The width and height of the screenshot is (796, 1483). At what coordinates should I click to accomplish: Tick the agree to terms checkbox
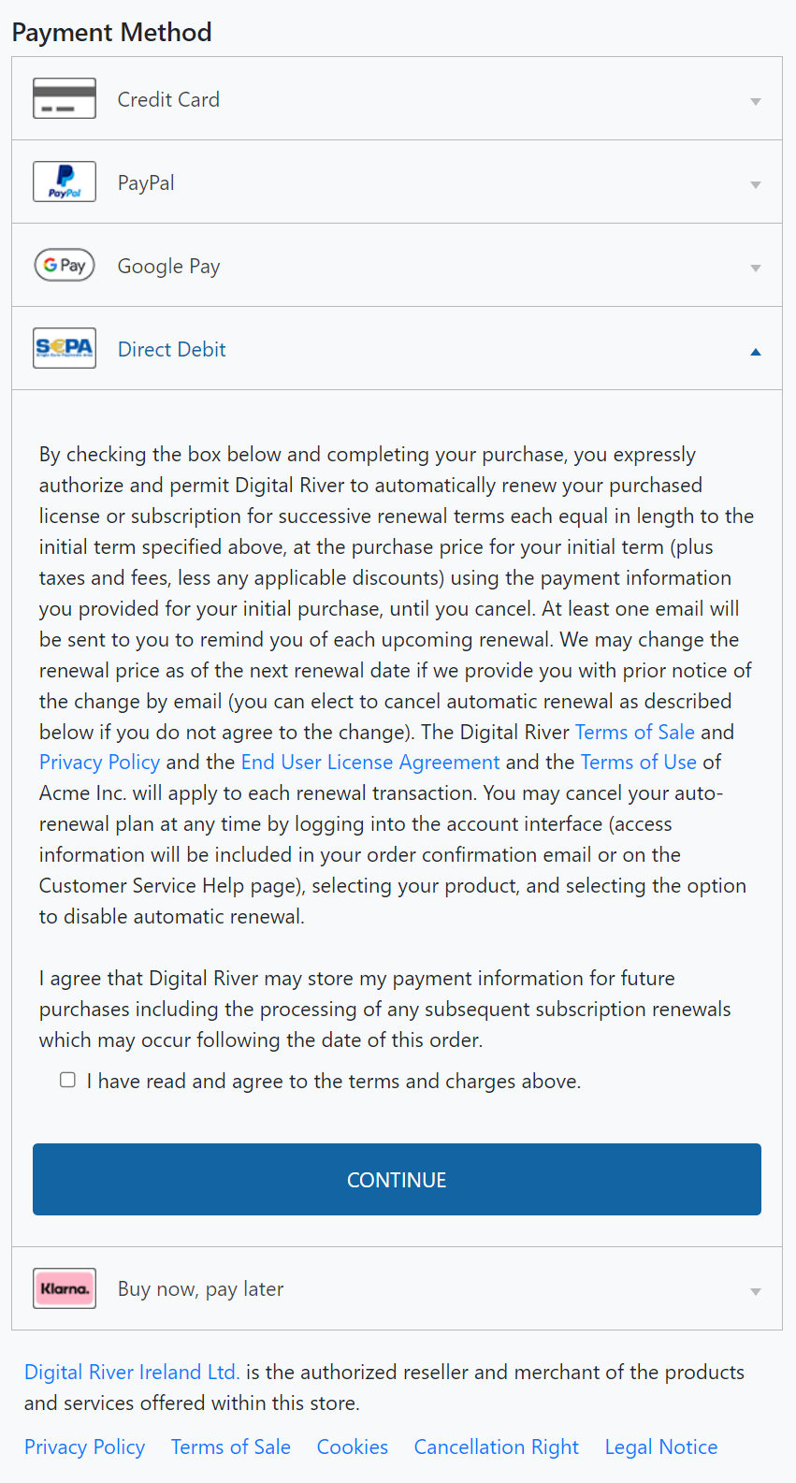point(68,1080)
